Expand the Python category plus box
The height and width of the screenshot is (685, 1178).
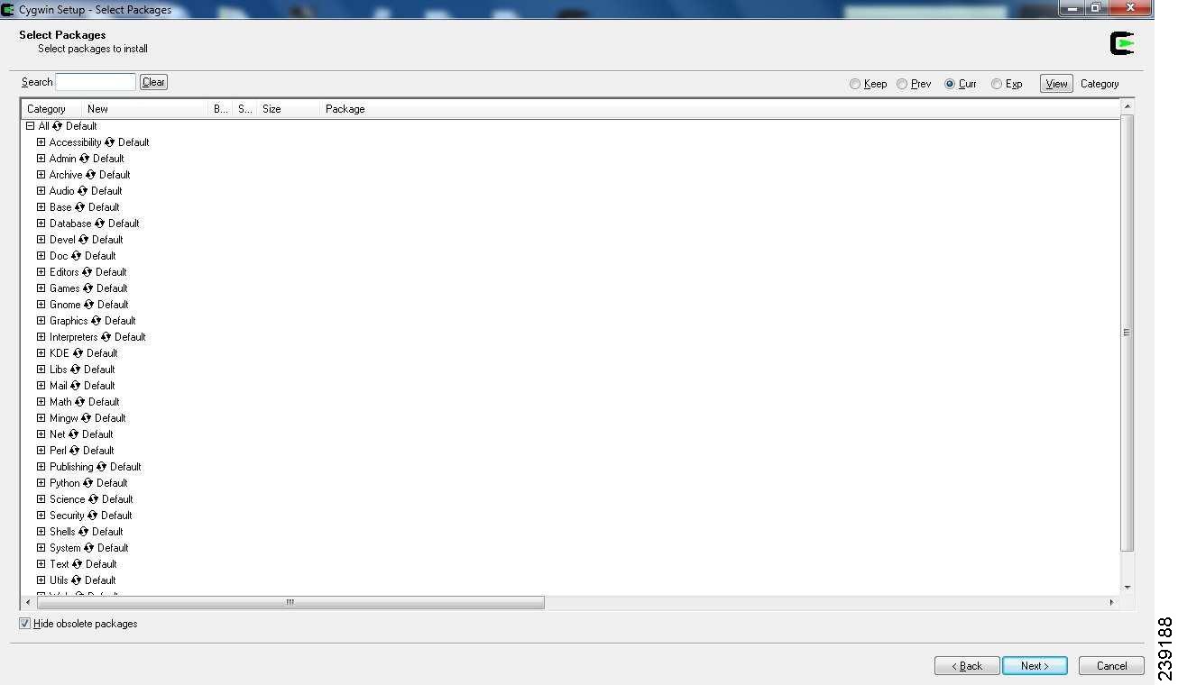(41, 483)
